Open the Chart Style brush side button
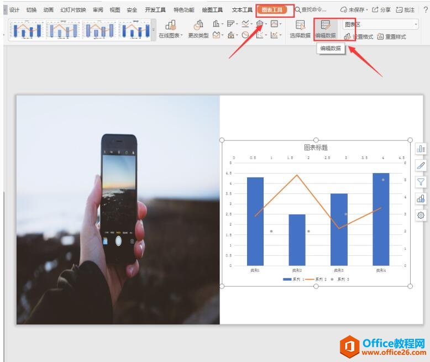Image resolution: width=430 pixels, height=362 pixels. pos(421,165)
